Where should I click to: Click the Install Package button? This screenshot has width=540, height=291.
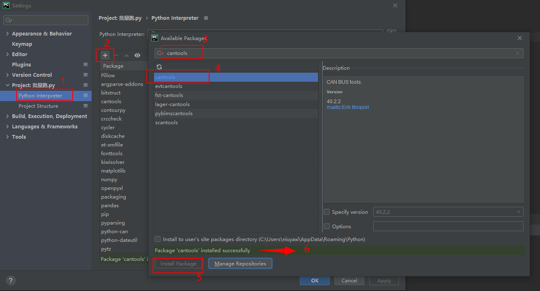pos(178,263)
